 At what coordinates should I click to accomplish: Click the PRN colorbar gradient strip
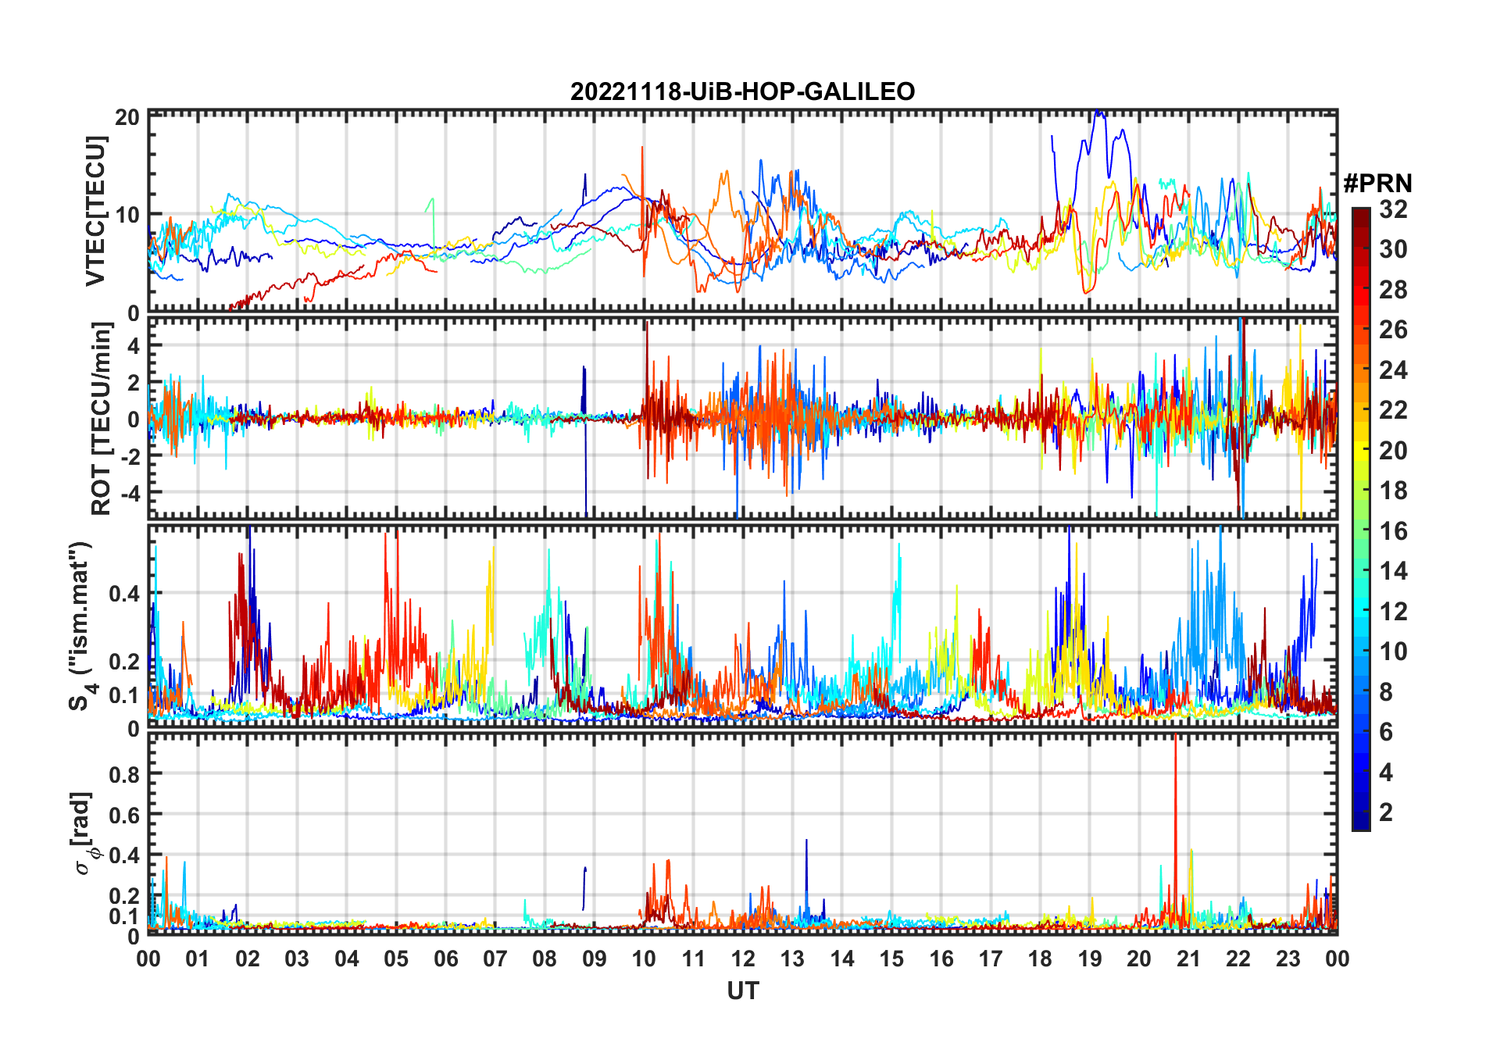pos(1361,519)
